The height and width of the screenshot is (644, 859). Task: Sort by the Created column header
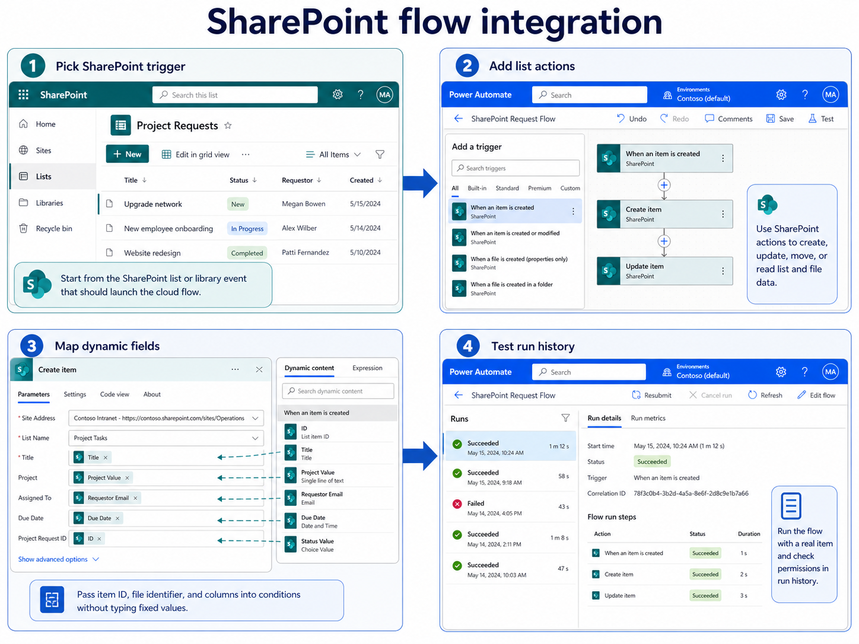[x=366, y=180]
